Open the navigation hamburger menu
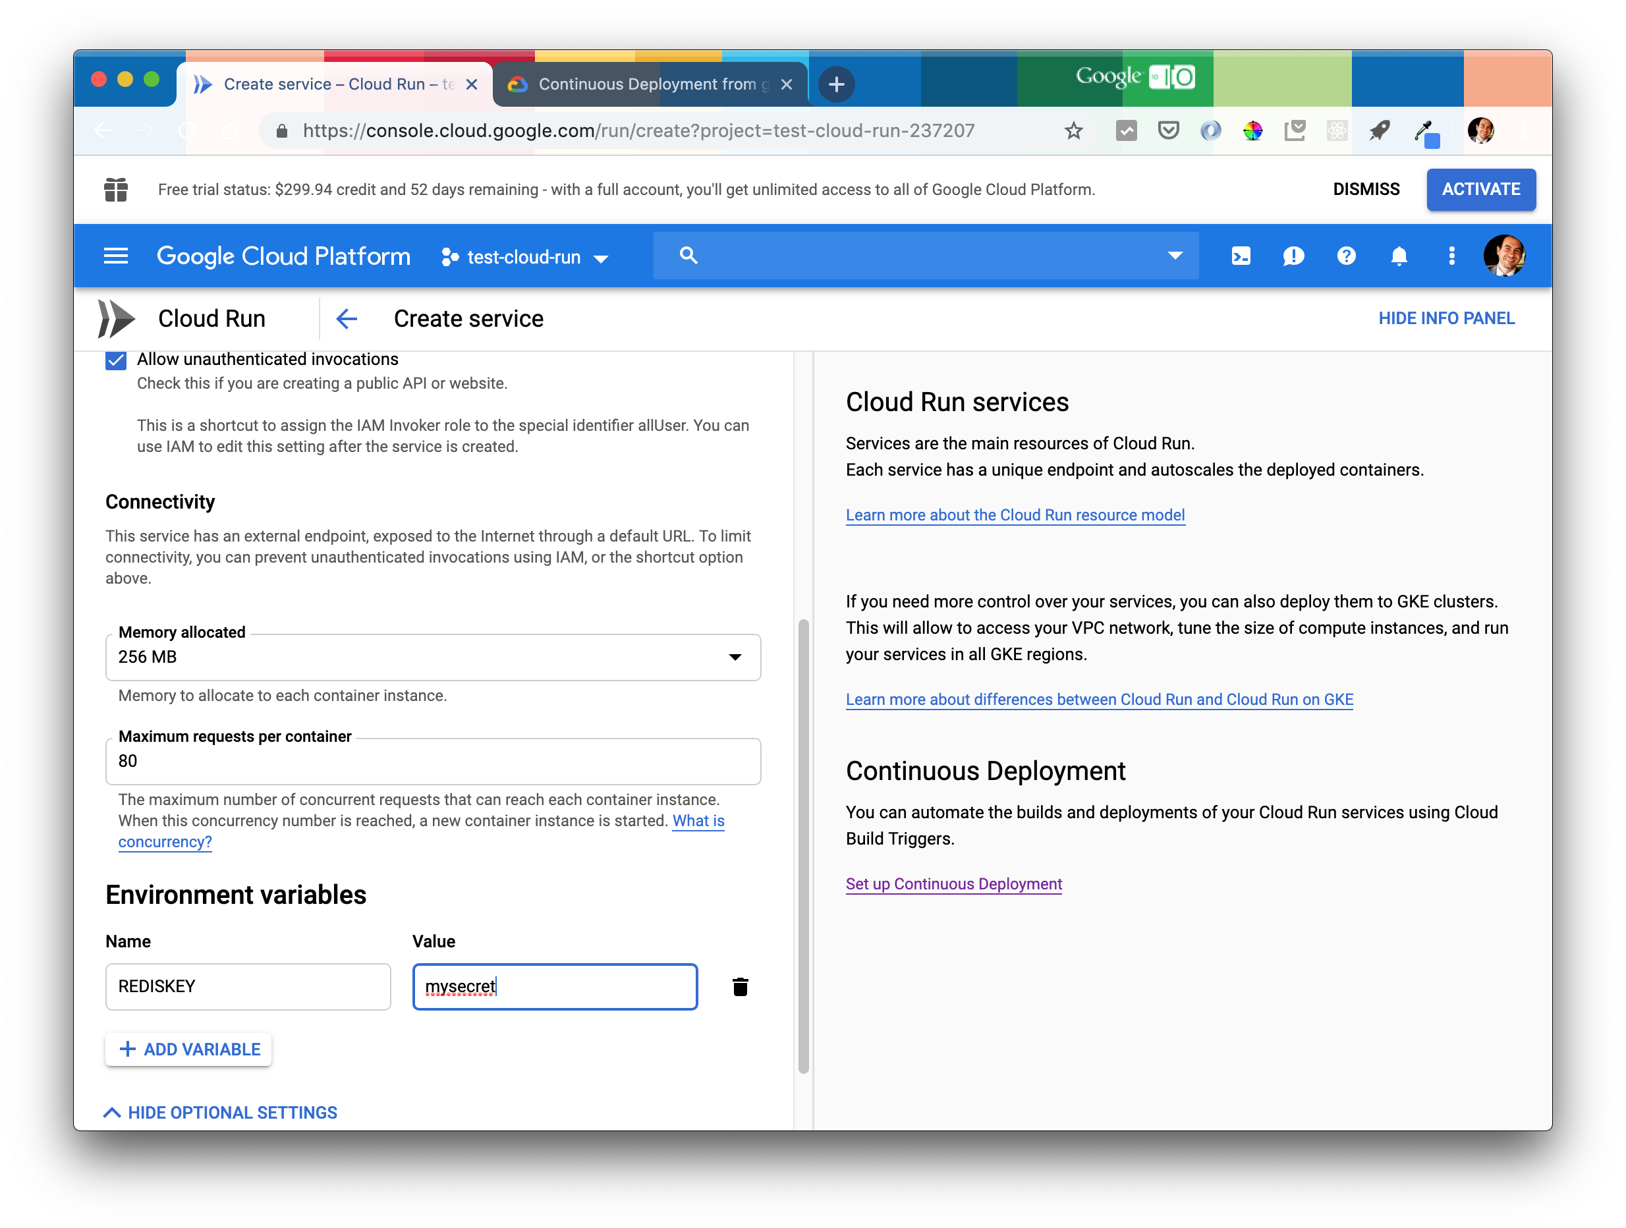Viewport: 1626px width, 1228px height. tap(115, 256)
